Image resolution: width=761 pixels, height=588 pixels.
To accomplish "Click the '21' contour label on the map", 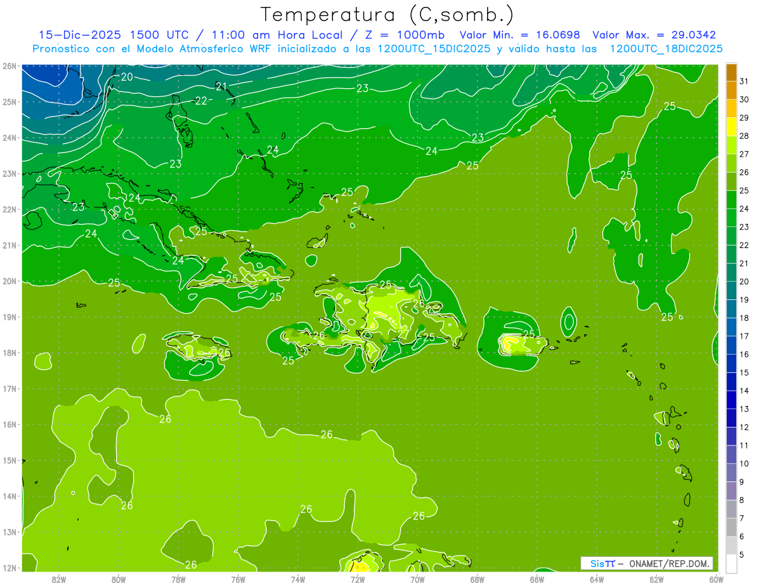I will (221, 86).
